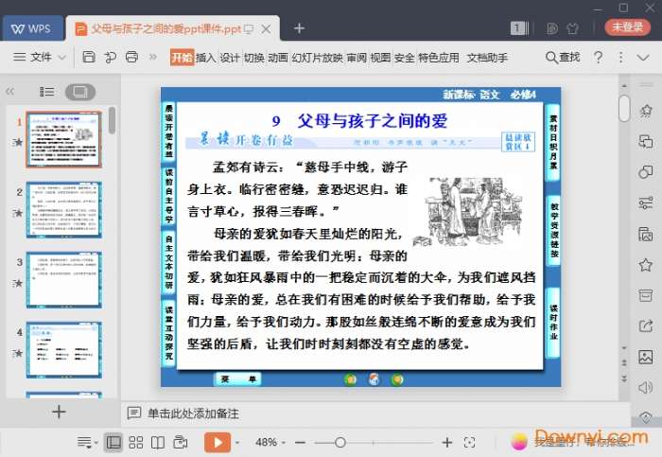Switch to reading view in status bar
Screen dimensions: 662x457
coord(158,442)
